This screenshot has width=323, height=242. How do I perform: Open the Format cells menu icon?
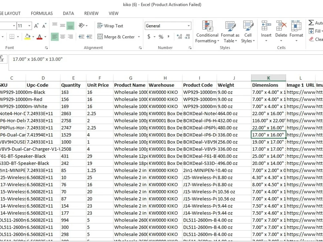tap(296, 26)
